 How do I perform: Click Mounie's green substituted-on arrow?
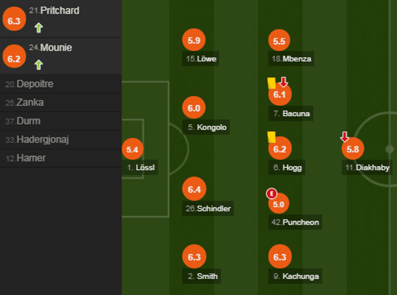pyautogui.click(x=38, y=65)
